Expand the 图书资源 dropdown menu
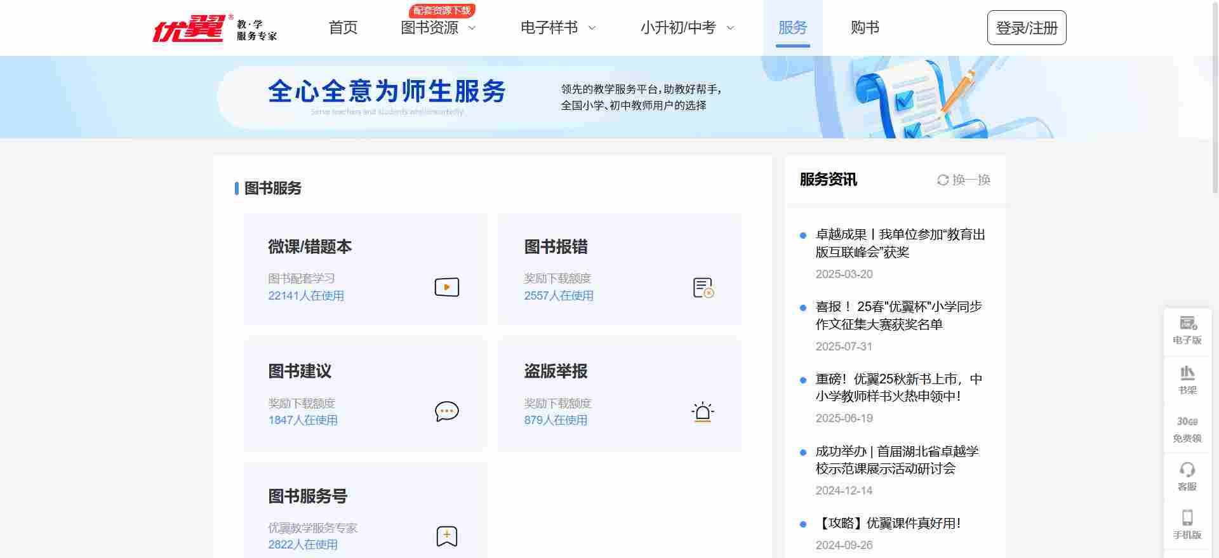The image size is (1219, 558). pyautogui.click(x=438, y=28)
